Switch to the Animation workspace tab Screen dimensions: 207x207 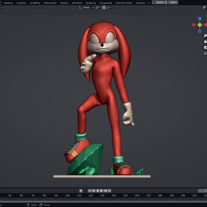[x=77, y=3]
